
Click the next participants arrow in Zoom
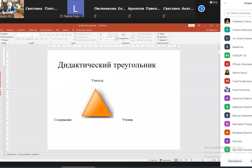tap(201, 9)
